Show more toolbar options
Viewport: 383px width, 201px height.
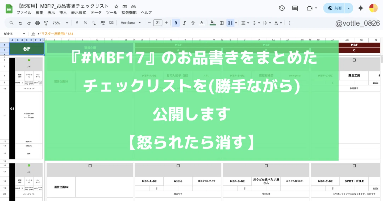click(290, 23)
